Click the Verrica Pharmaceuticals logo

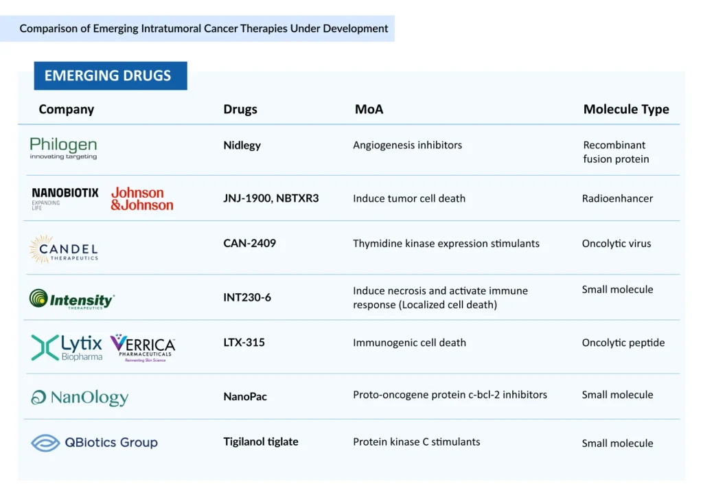tap(143, 348)
